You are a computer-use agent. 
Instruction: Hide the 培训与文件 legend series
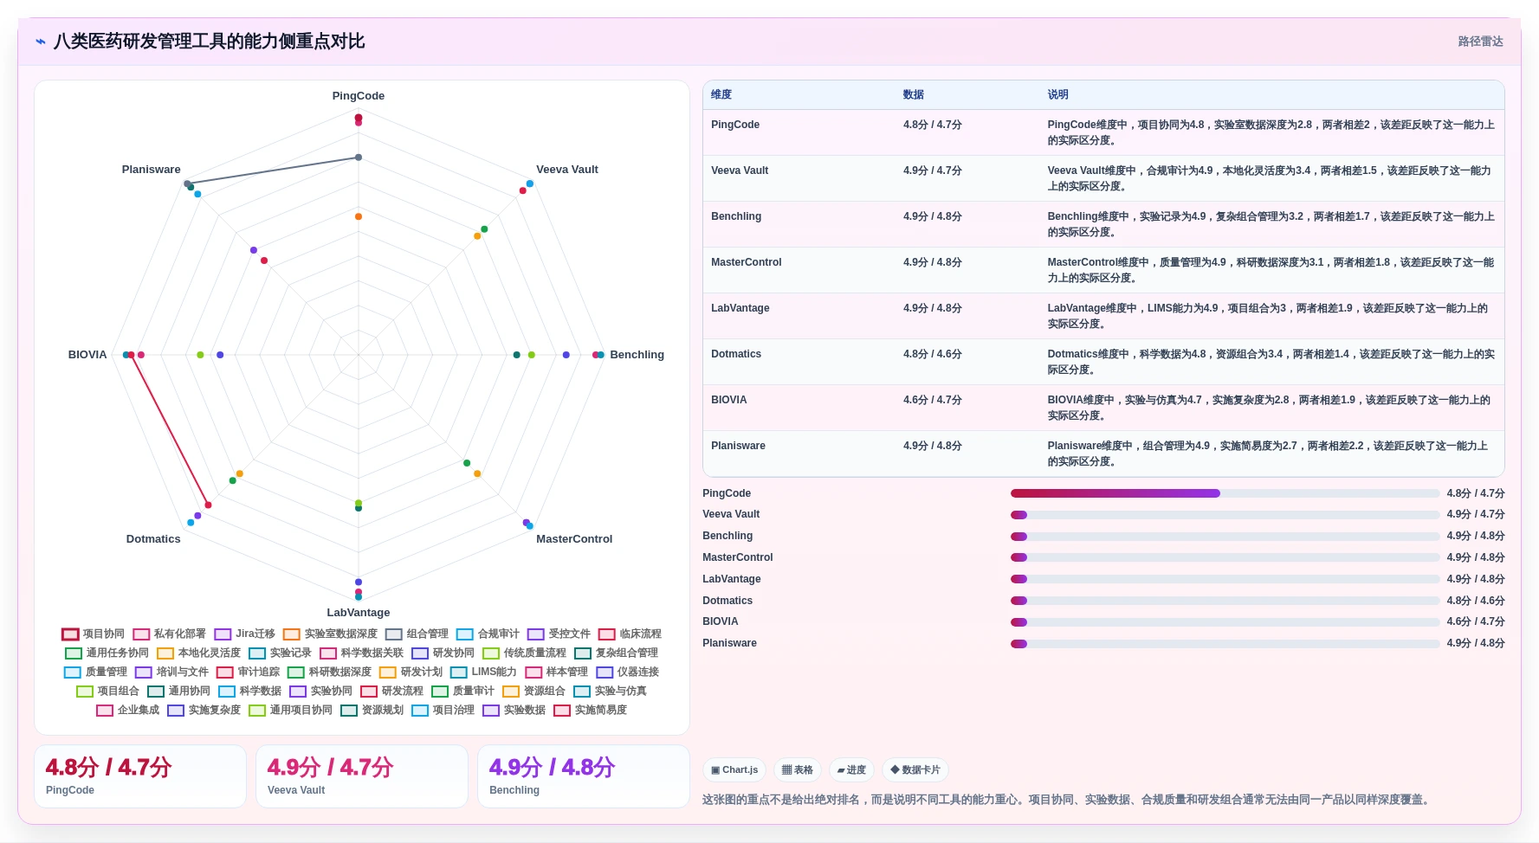[x=172, y=672]
